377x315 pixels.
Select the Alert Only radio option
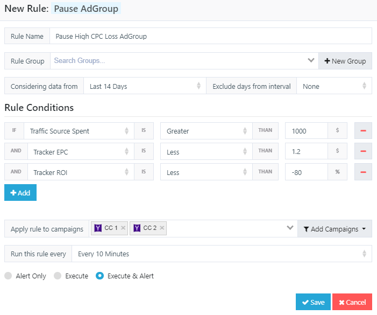click(8, 276)
